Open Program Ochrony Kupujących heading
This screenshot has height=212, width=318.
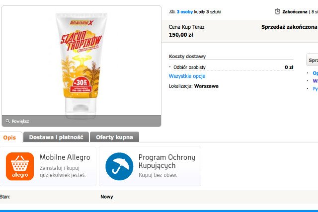[166, 161]
